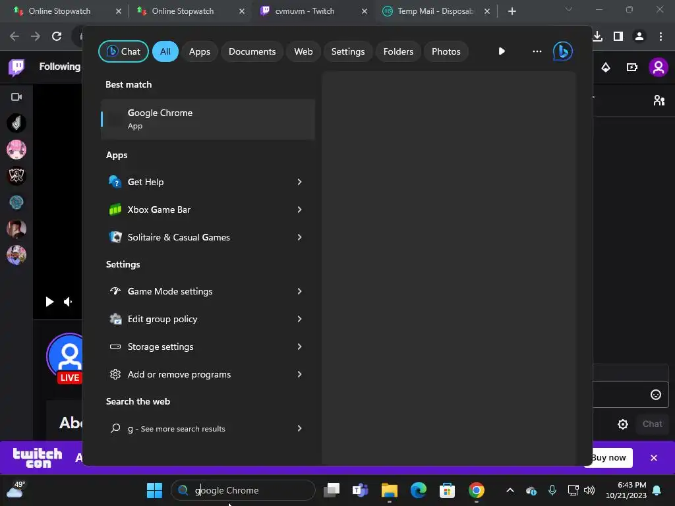Expand Edit group policy chevron

pos(299,319)
